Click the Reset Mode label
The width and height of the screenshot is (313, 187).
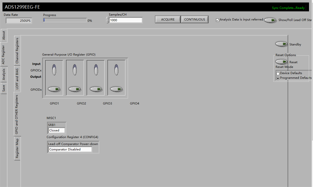[284, 67]
